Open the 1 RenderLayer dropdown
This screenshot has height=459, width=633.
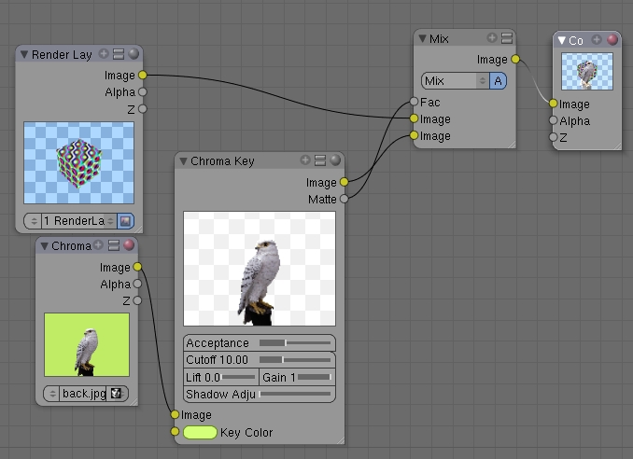click(x=79, y=221)
